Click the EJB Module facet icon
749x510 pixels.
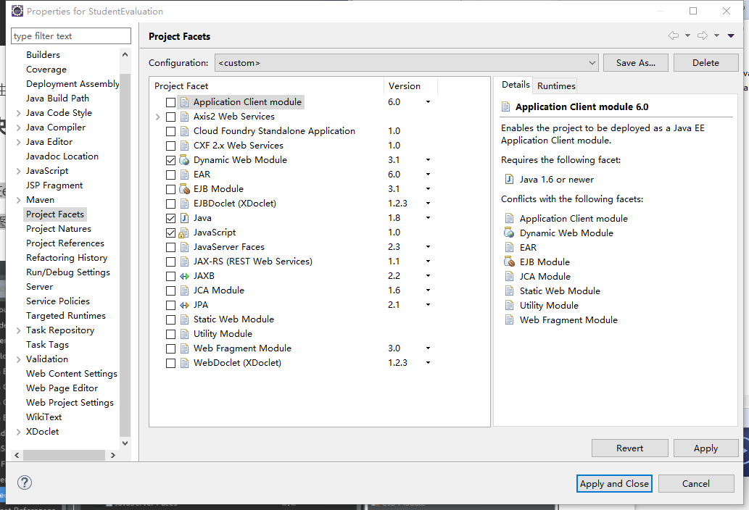[x=184, y=189]
